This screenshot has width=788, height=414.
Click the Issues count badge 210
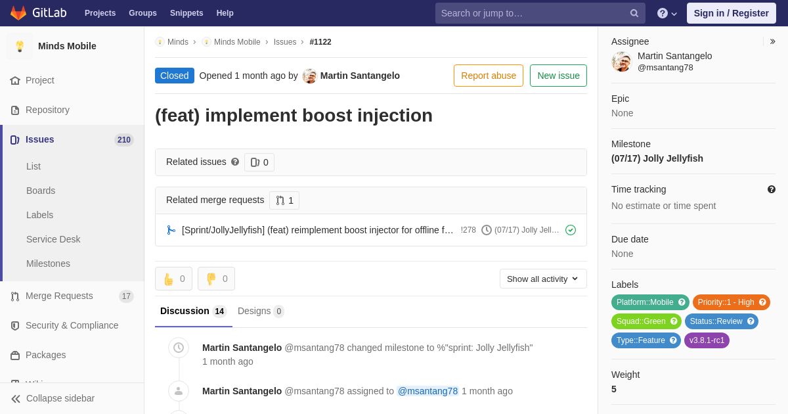pos(124,140)
